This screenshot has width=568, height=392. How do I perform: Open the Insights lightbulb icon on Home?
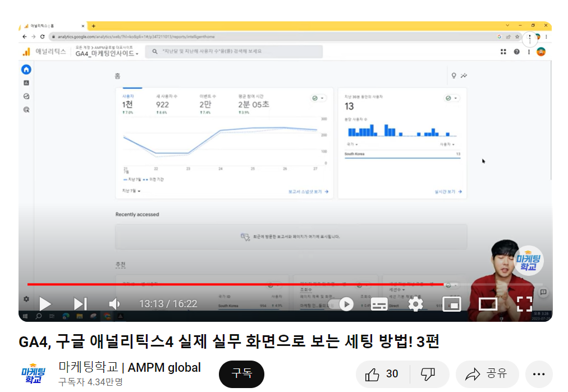454,75
